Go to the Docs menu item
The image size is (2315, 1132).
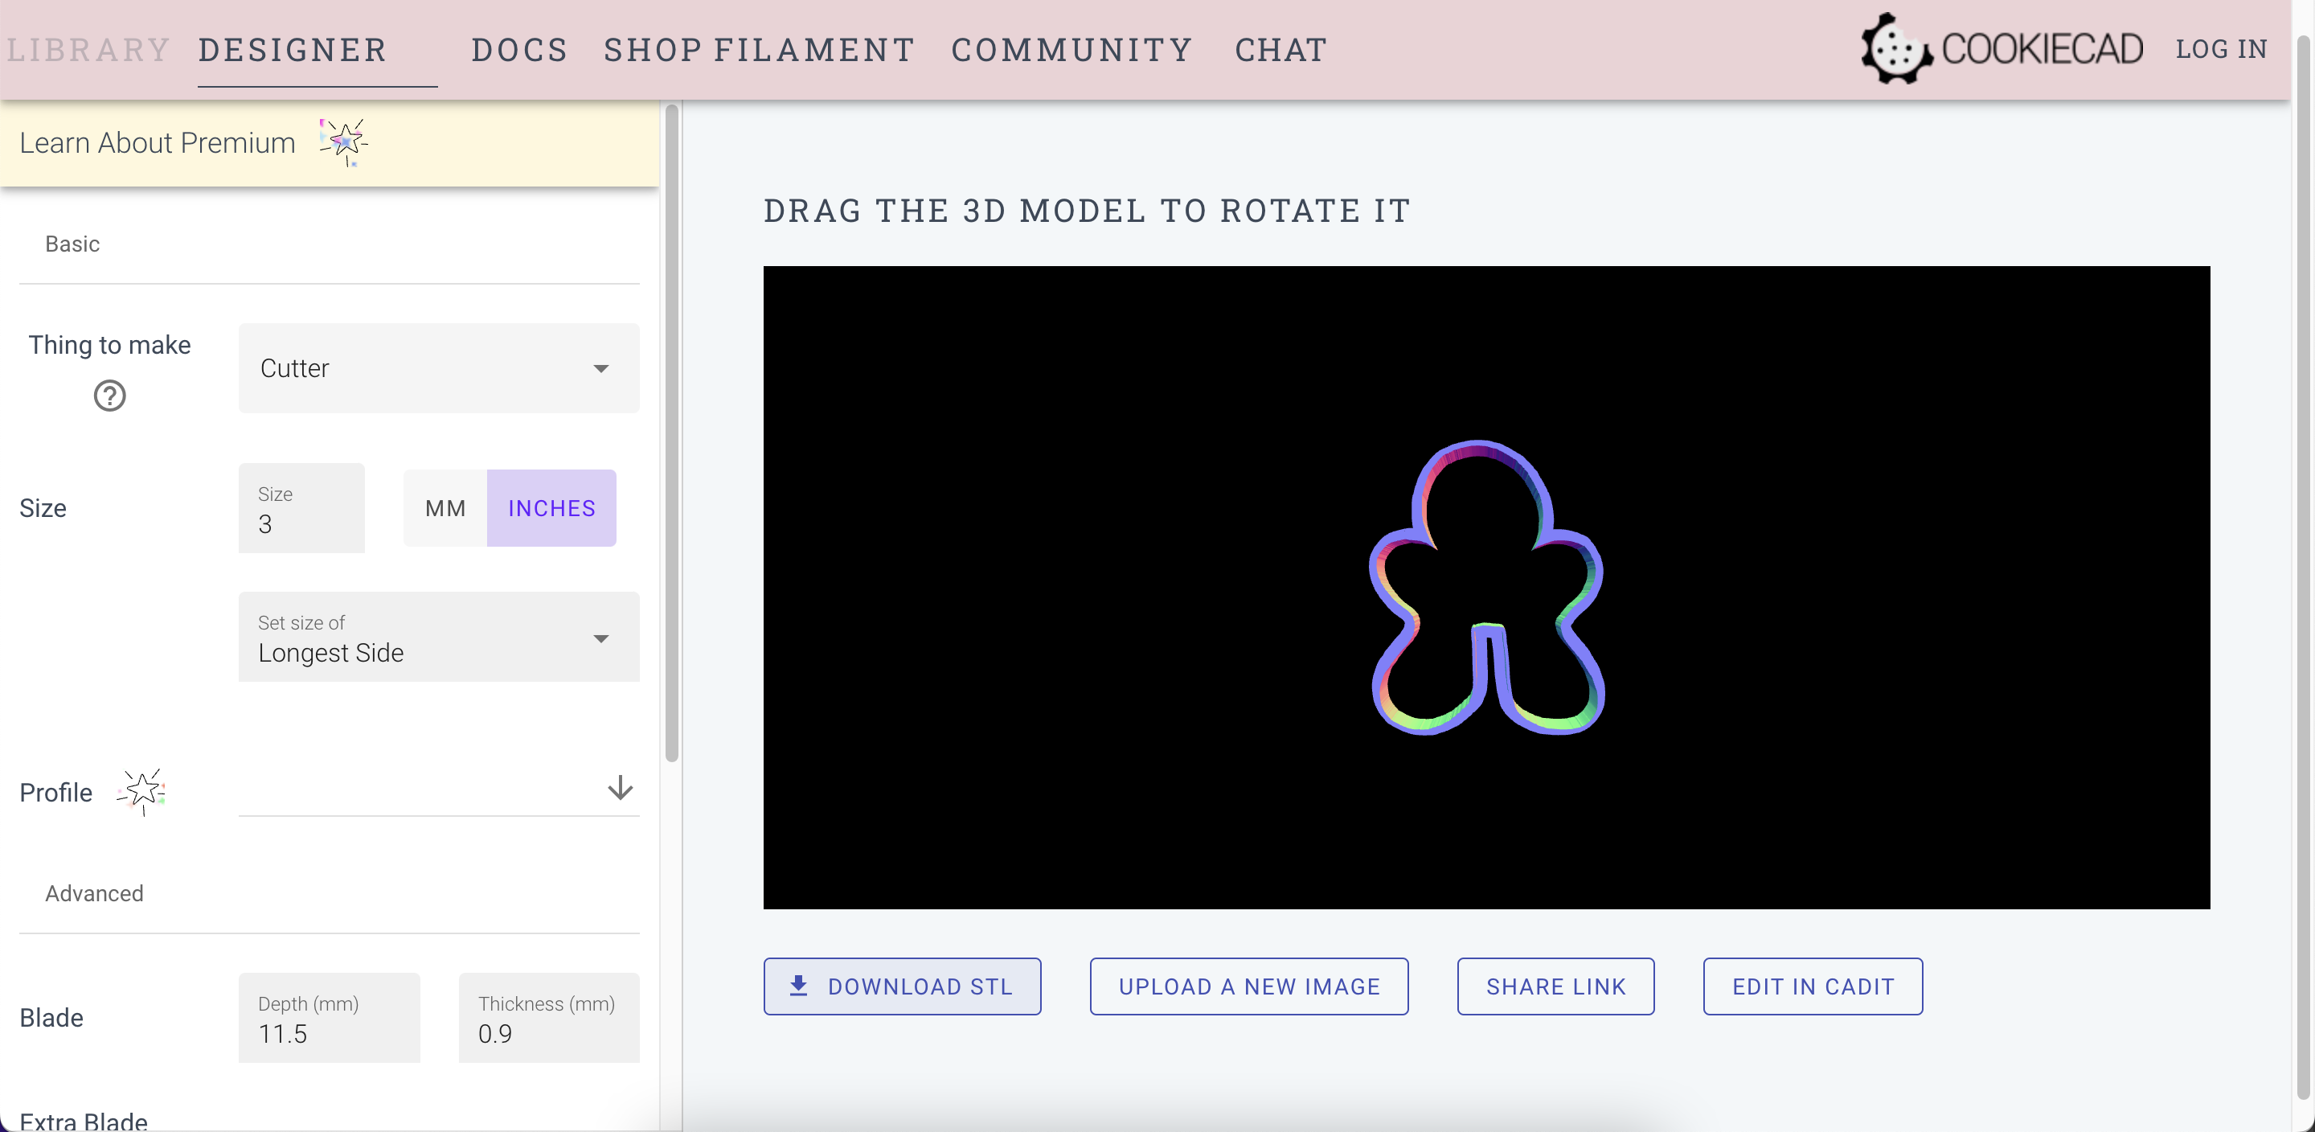(519, 50)
